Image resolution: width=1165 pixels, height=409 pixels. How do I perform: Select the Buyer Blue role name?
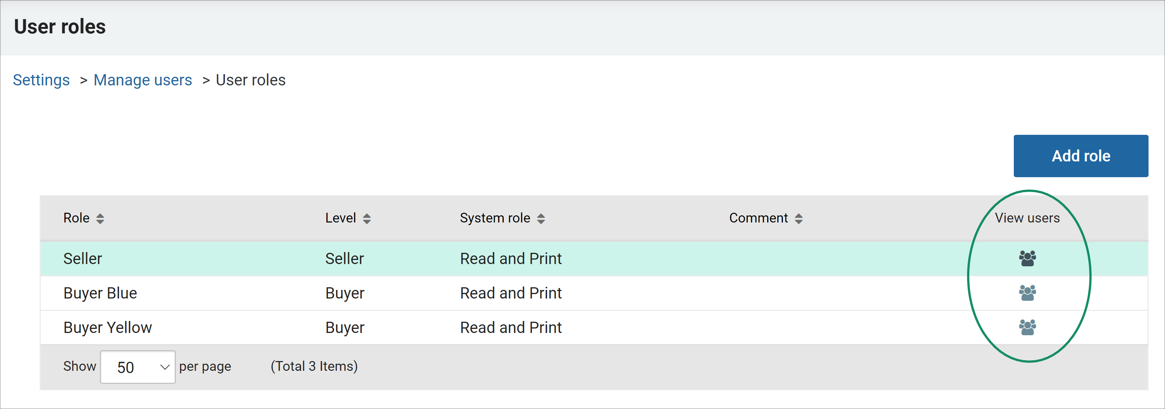click(100, 293)
